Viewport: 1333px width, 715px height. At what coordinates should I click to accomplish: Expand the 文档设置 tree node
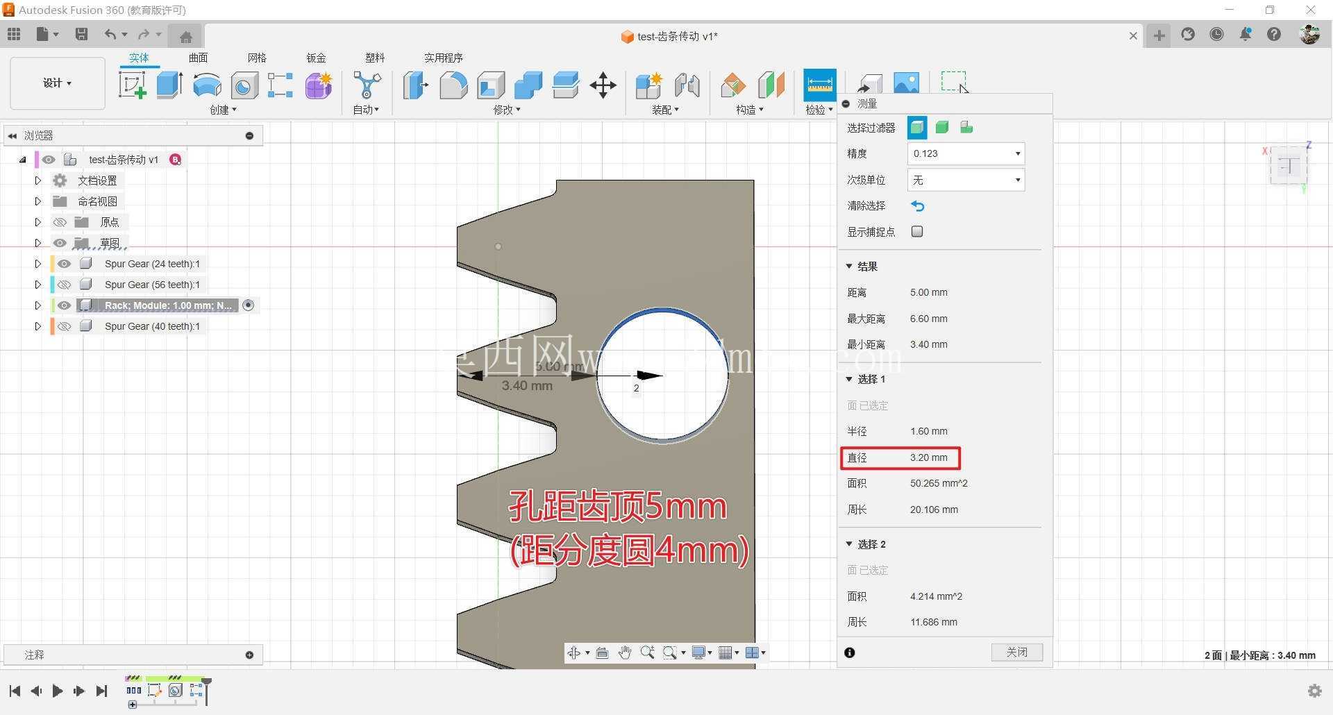point(37,180)
